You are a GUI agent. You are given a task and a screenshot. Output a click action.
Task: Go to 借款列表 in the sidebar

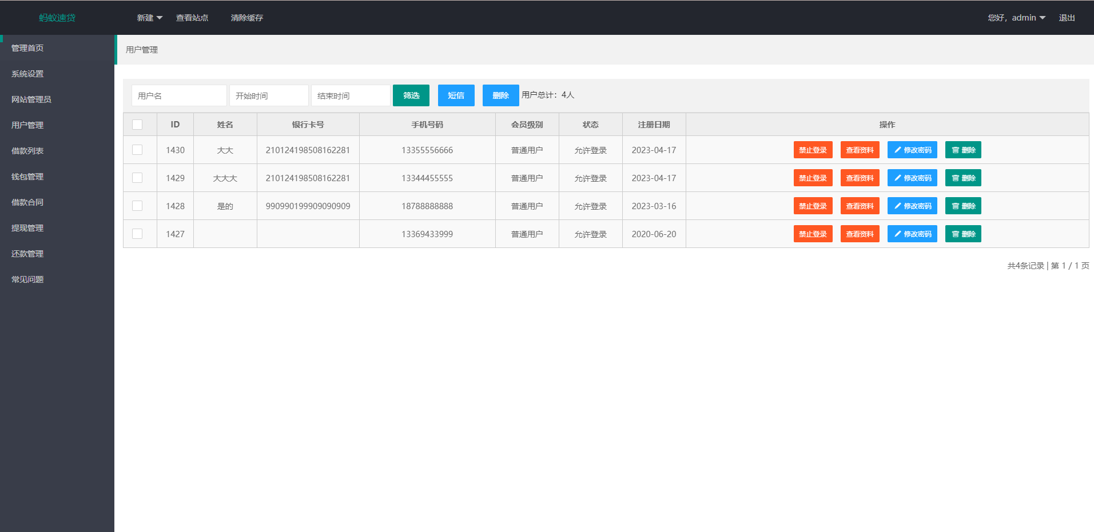tap(27, 151)
